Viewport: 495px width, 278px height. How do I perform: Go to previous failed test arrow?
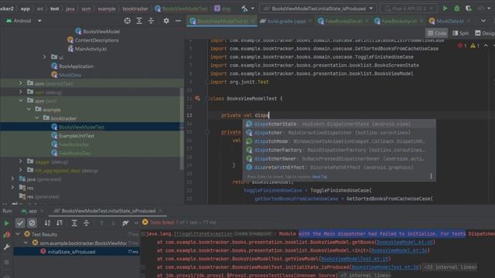click(x=101, y=223)
